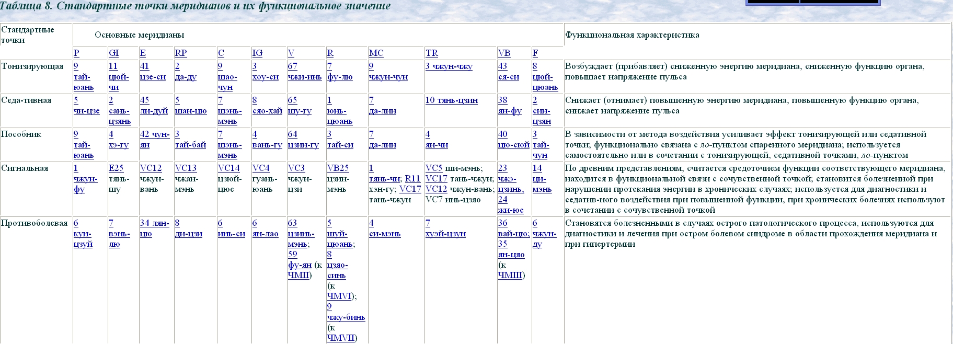The height and width of the screenshot is (344, 953).
Task: Open the E25 signal point link
Action: point(116,168)
